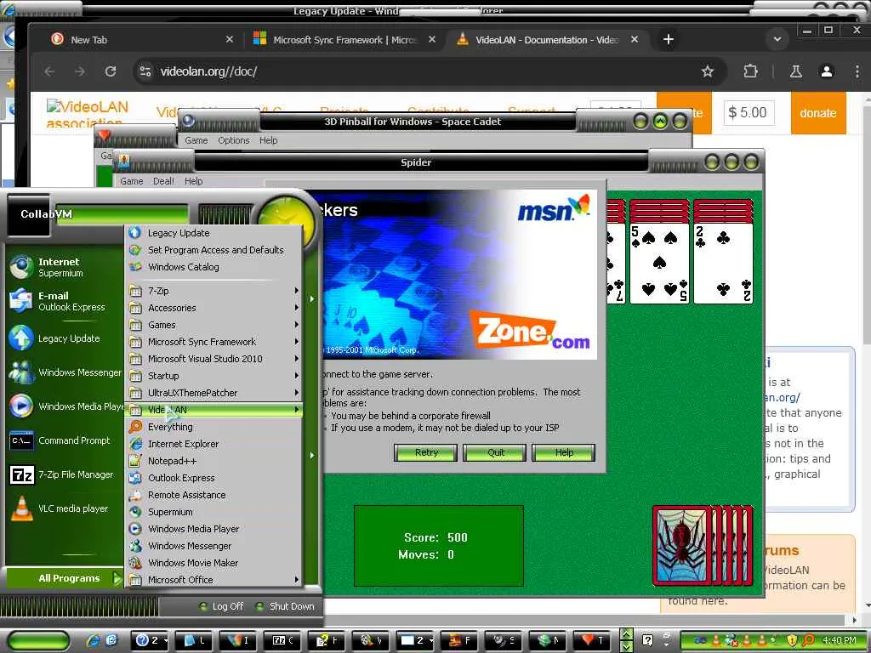The image size is (871, 653).
Task: Open browser extensions puzzle icon
Action: point(750,71)
